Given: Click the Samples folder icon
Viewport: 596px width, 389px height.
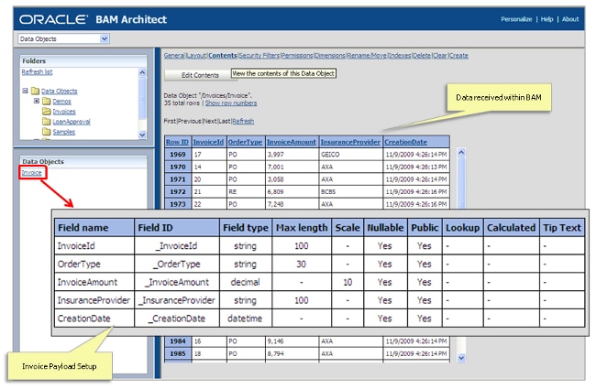Looking at the screenshot, I should point(48,132).
